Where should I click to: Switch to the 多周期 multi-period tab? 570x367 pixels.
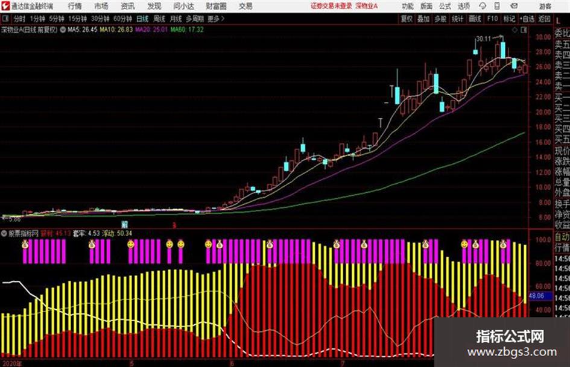[x=195, y=19]
